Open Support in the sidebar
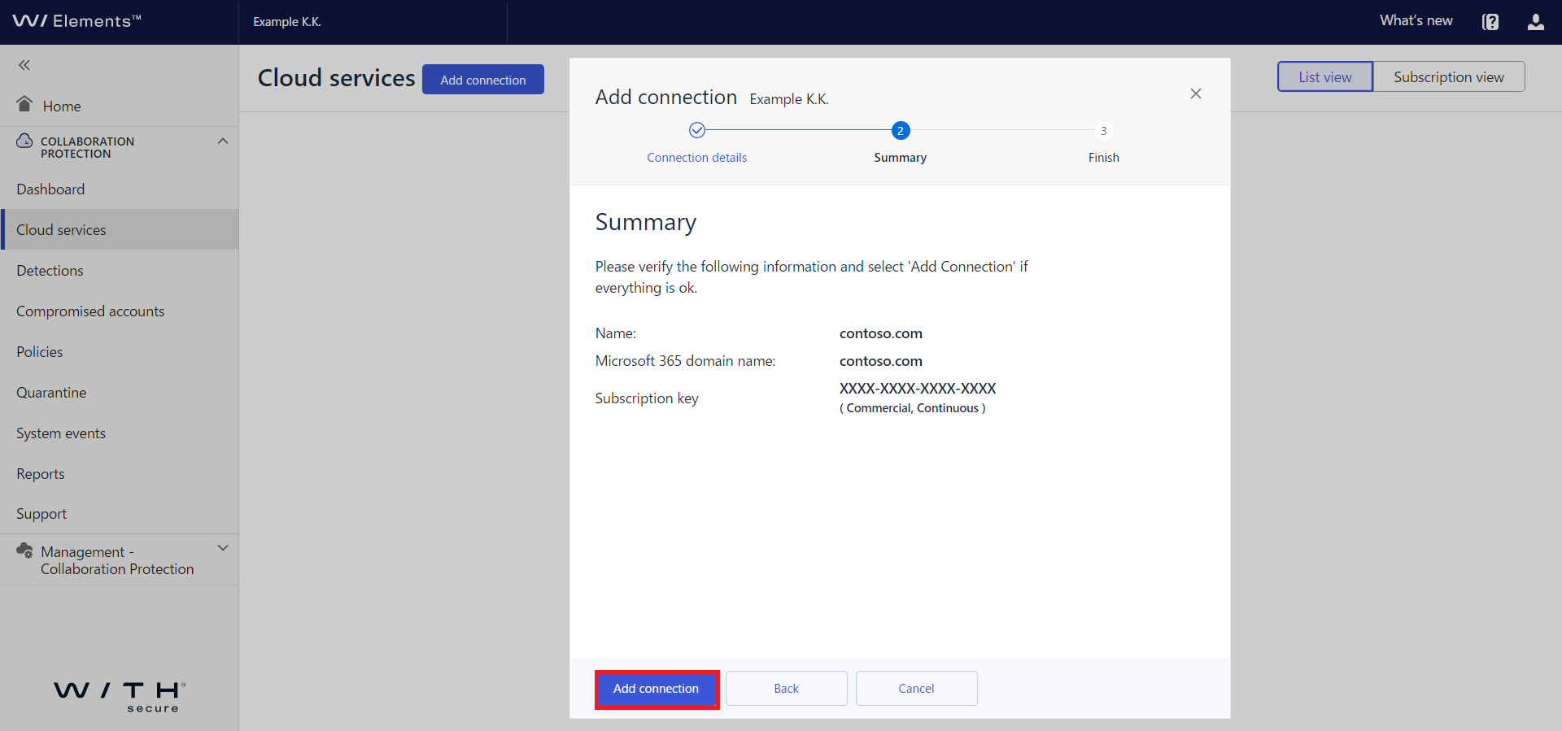This screenshot has height=731, width=1562. pos(119,514)
